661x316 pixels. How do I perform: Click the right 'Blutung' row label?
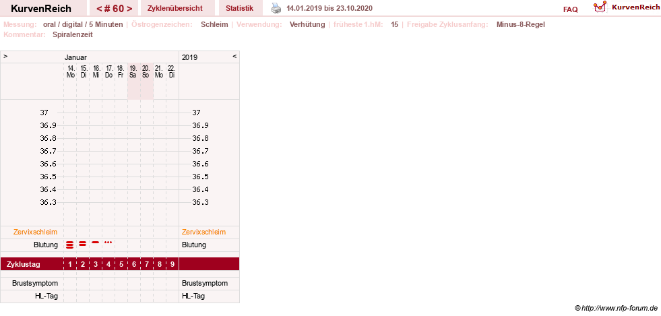click(x=194, y=245)
